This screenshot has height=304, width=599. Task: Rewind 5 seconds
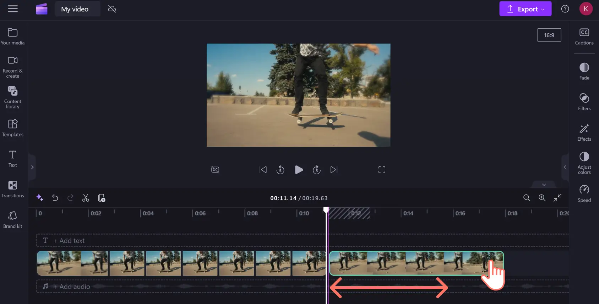point(280,170)
